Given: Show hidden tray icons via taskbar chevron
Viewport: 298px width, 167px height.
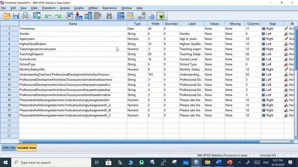Looking at the screenshot, I should tap(239, 162).
